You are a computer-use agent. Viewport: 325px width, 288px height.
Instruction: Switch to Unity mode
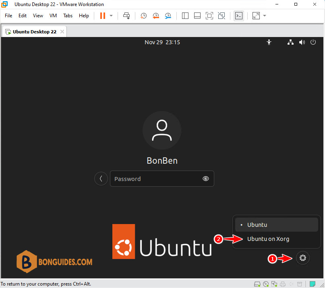221,16
